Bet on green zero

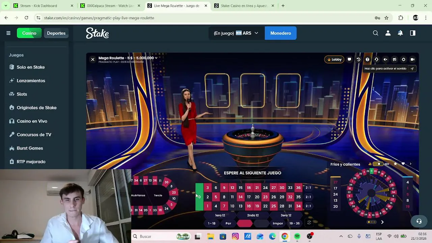199,197
